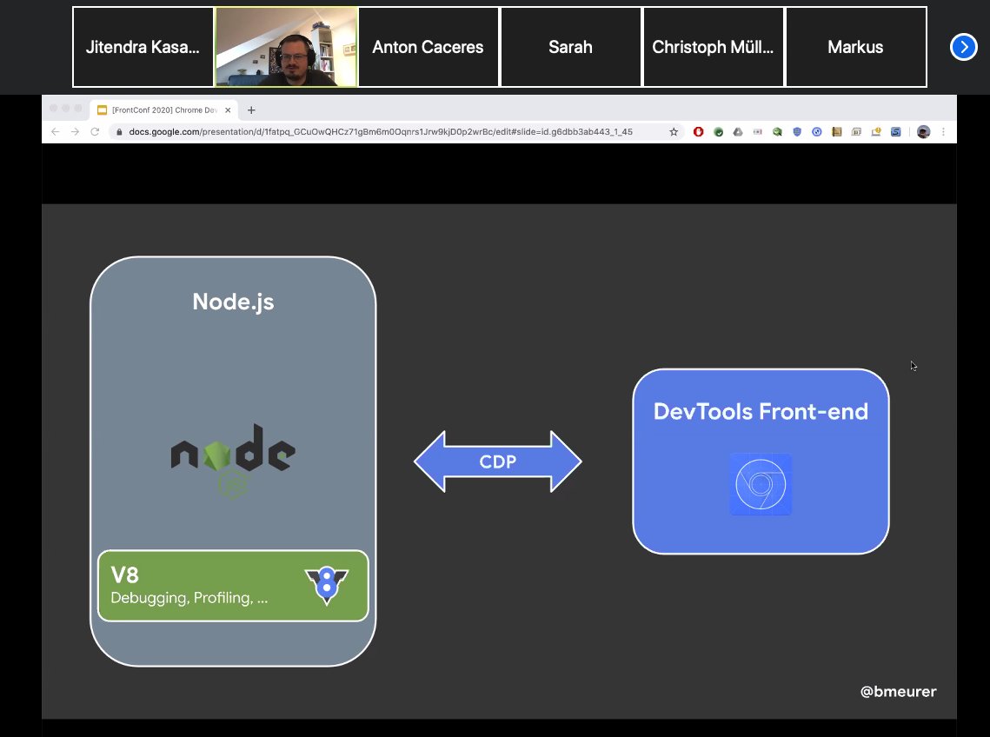Open the blue S extension icon
Screen dimensions: 990x737
point(896,131)
